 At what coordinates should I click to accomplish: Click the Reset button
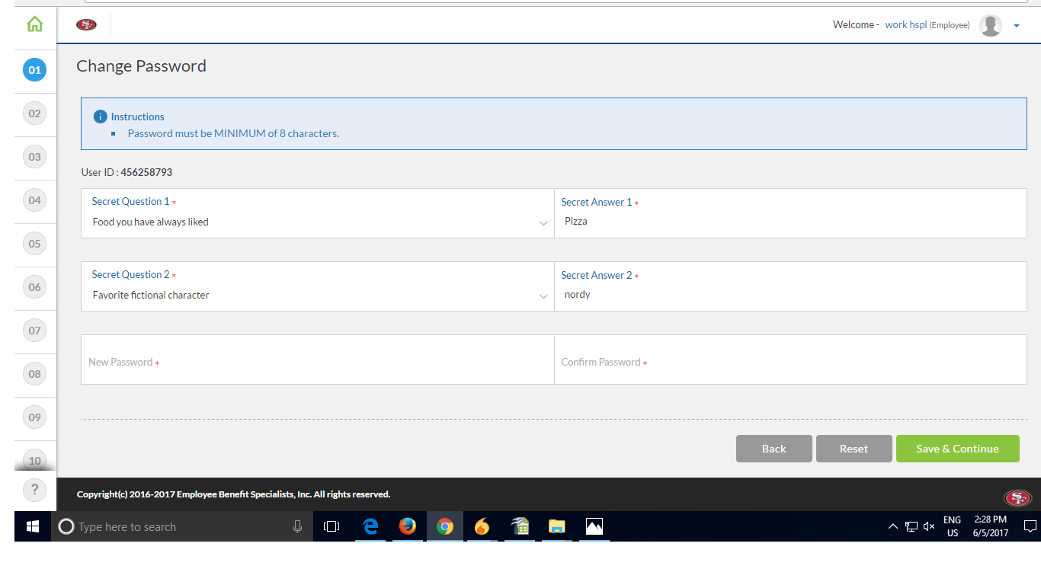coord(854,449)
